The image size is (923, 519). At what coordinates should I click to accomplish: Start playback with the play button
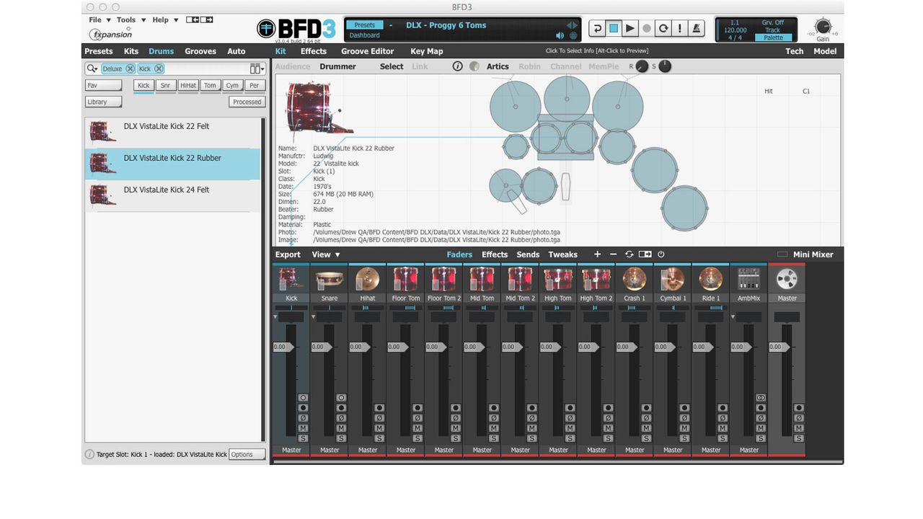630,28
